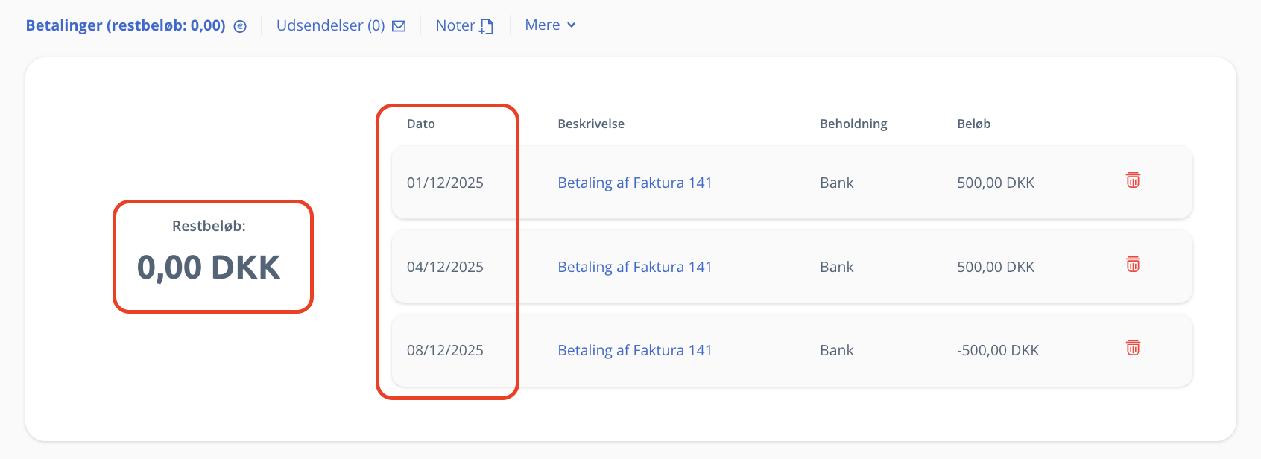Click the Beskrivelse column header
1261x459 pixels.
(590, 124)
